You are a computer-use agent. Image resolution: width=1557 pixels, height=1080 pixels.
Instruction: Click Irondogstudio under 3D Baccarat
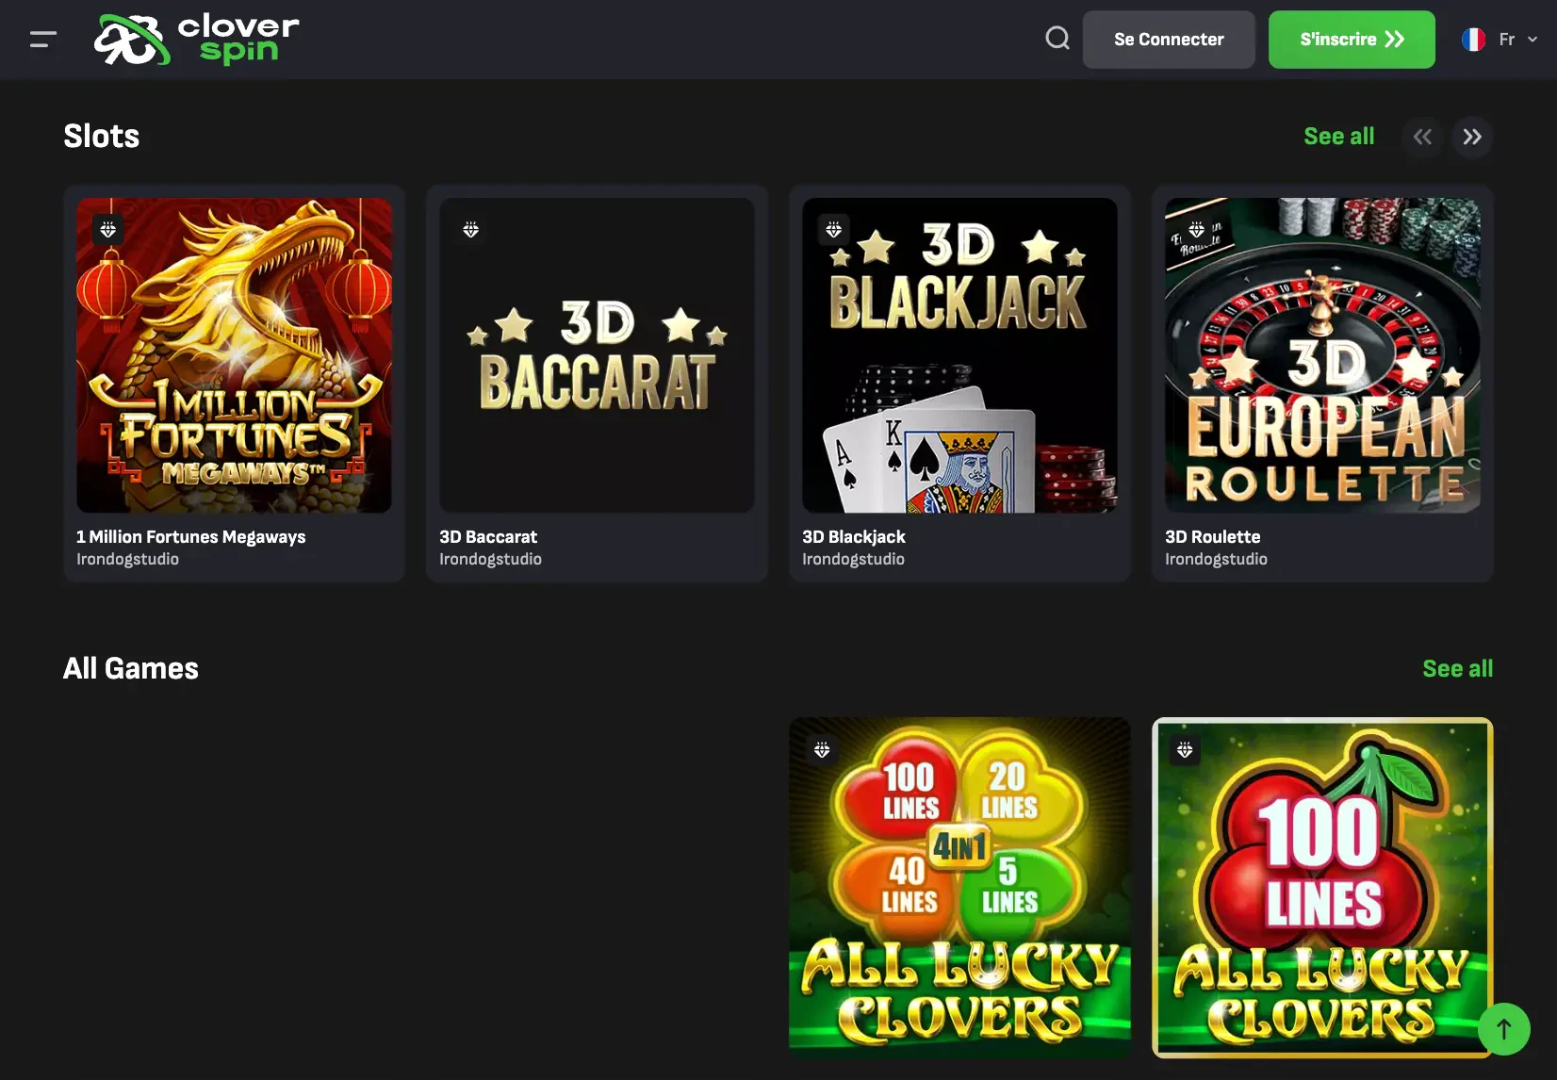point(490,560)
